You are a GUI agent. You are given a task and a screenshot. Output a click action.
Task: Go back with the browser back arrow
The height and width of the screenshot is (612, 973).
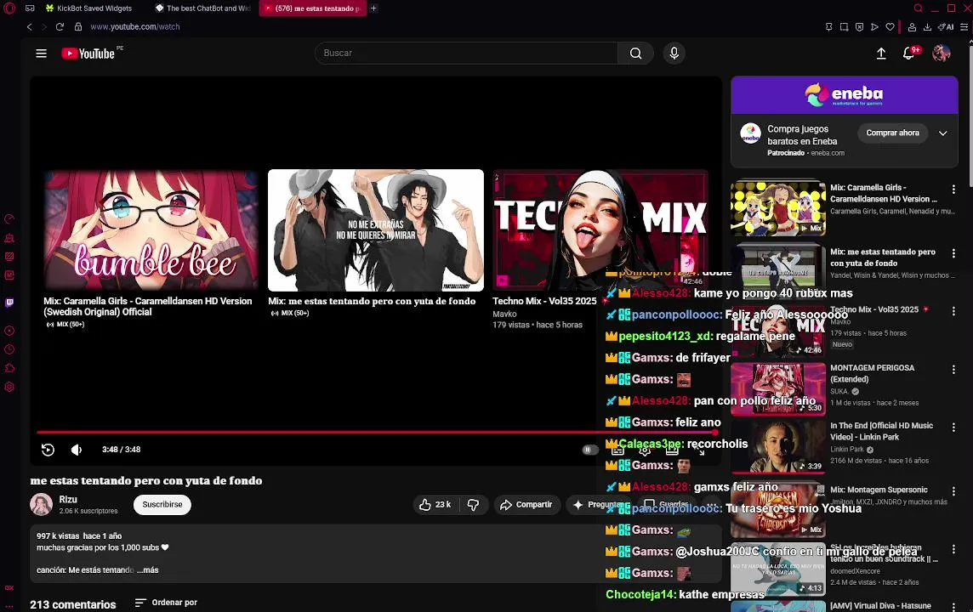point(29,26)
